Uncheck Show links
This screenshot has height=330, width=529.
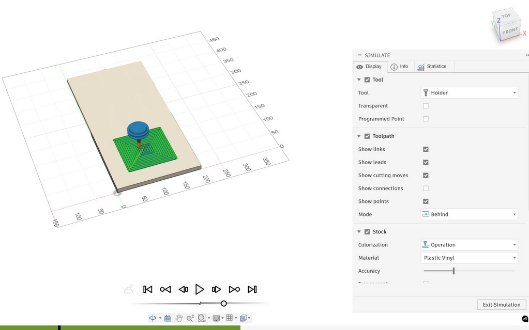click(426, 149)
